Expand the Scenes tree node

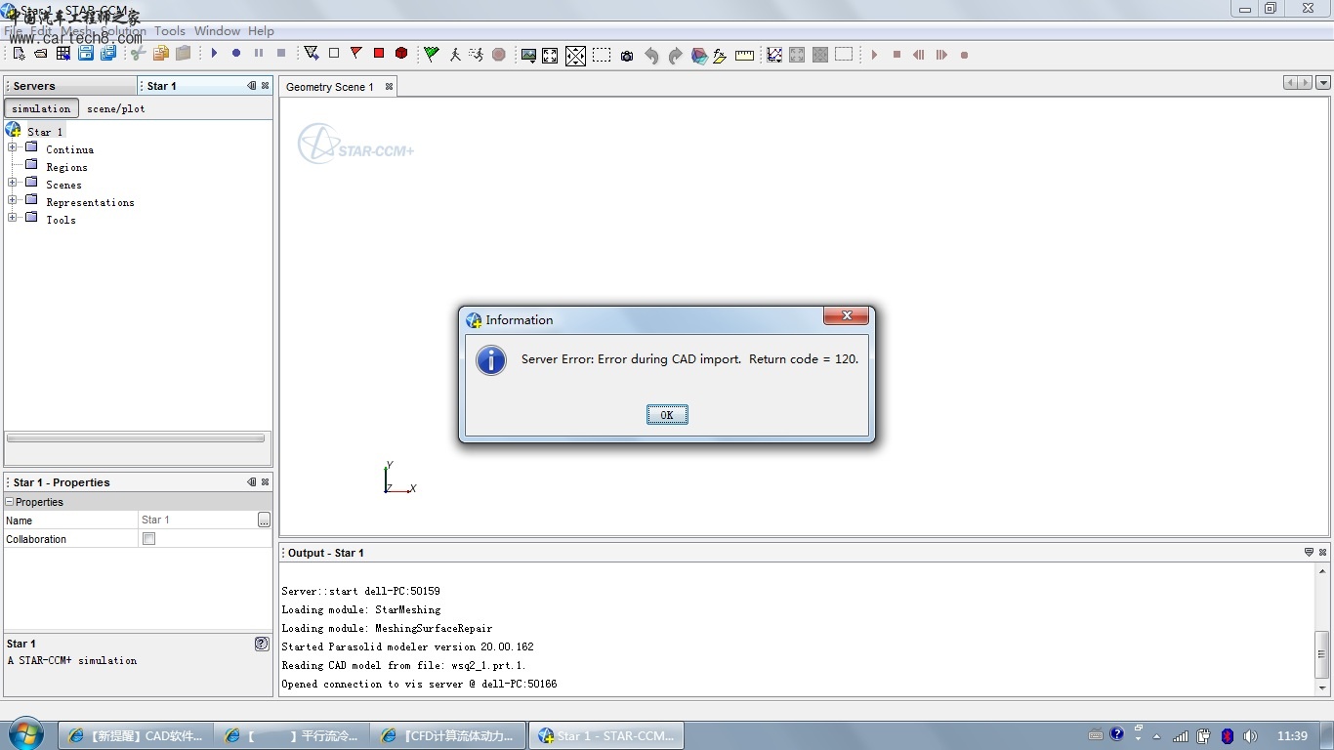point(13,184)
